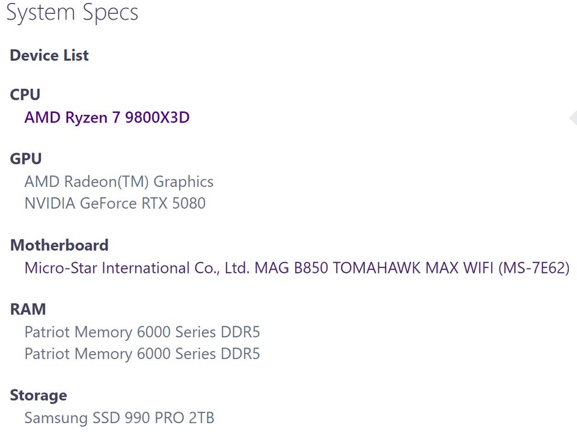Click the 2TB capacity text under Storage
The image size is (577, 434).
click(x=202, y=417)
